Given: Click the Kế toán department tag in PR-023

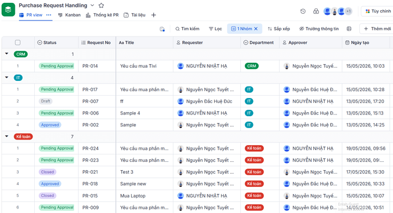Looking at the screenshot, I should point(254,160).
